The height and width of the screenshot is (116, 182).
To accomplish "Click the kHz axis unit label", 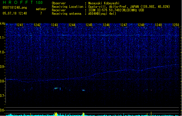I will coord(3,24).
